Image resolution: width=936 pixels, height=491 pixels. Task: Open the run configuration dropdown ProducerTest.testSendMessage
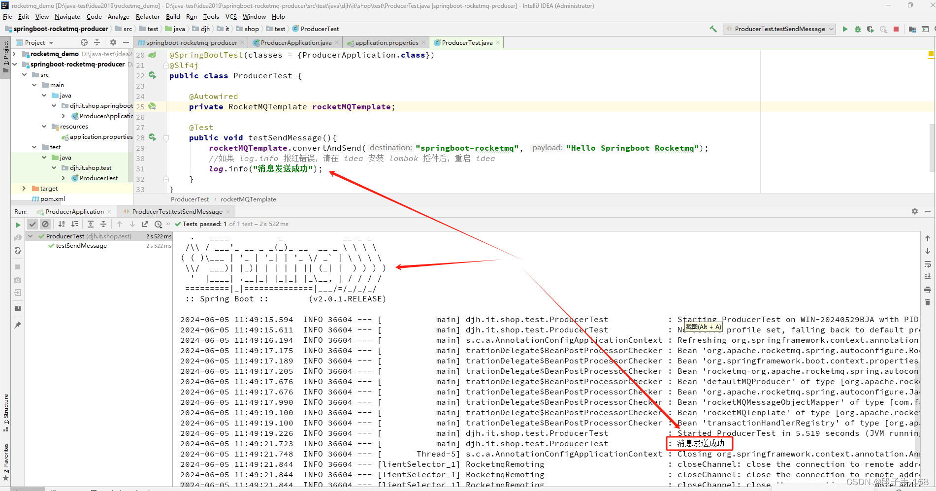[779, 29]
